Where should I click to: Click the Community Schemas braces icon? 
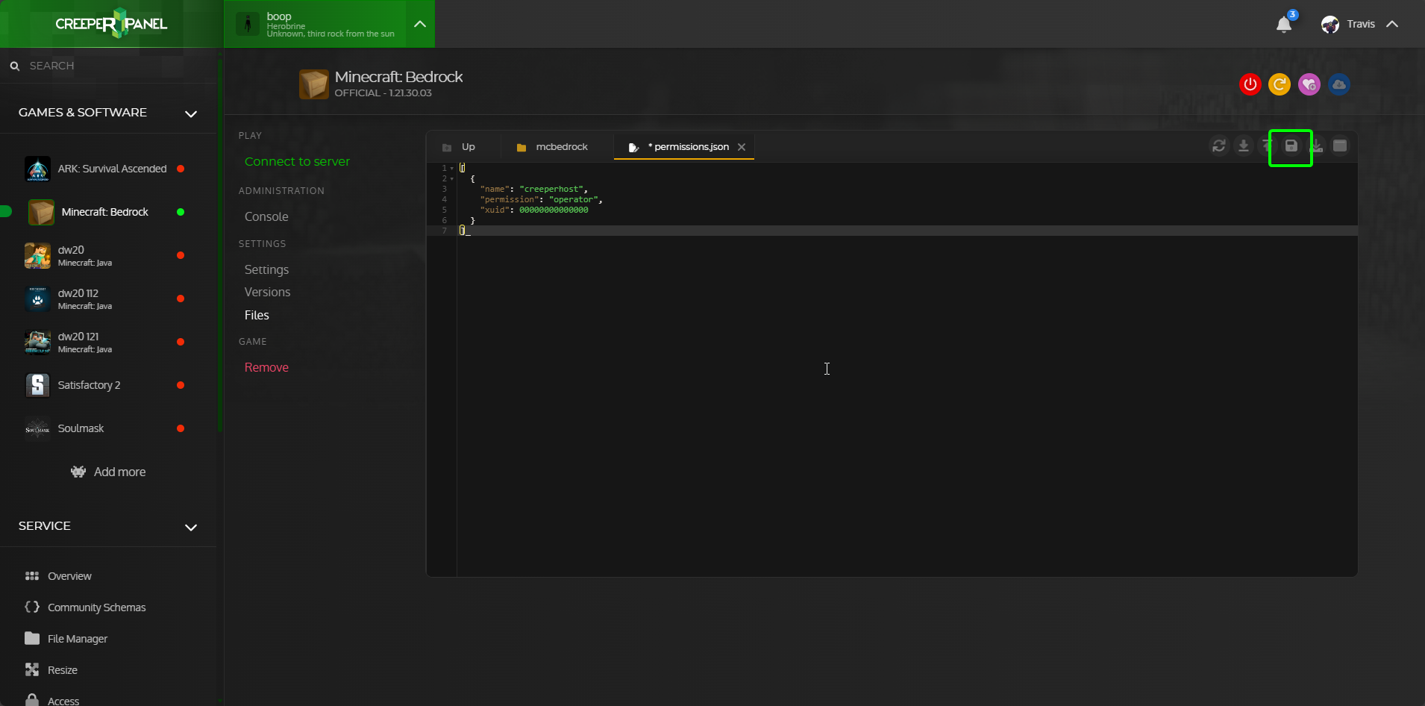(x=32, y=607)
